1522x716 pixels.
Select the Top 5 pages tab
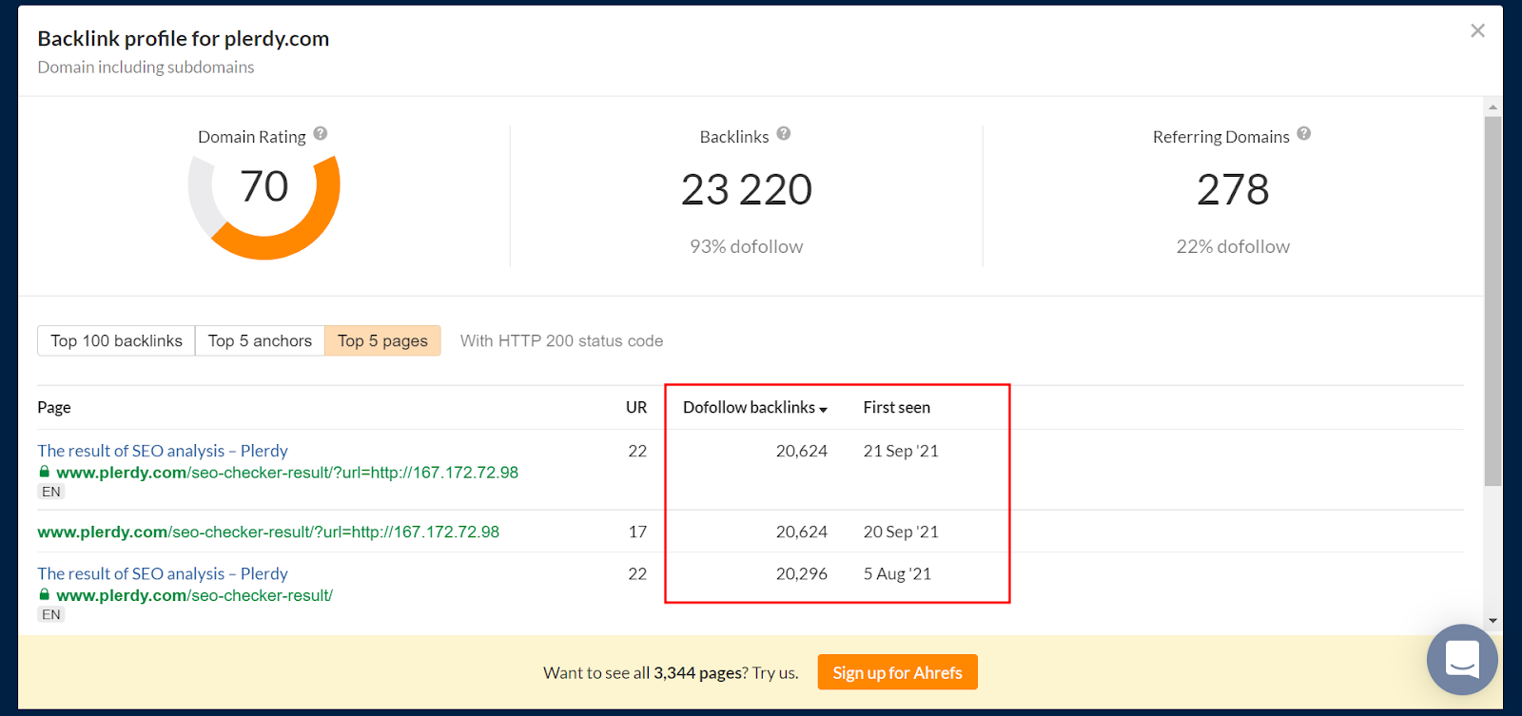(x=382, y=340)
